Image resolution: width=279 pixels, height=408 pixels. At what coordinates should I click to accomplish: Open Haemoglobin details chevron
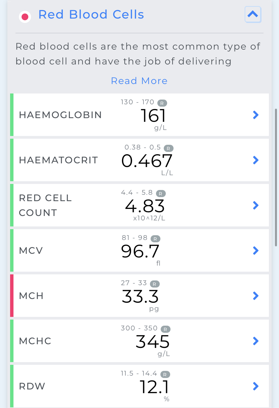(x=256, y=115)
